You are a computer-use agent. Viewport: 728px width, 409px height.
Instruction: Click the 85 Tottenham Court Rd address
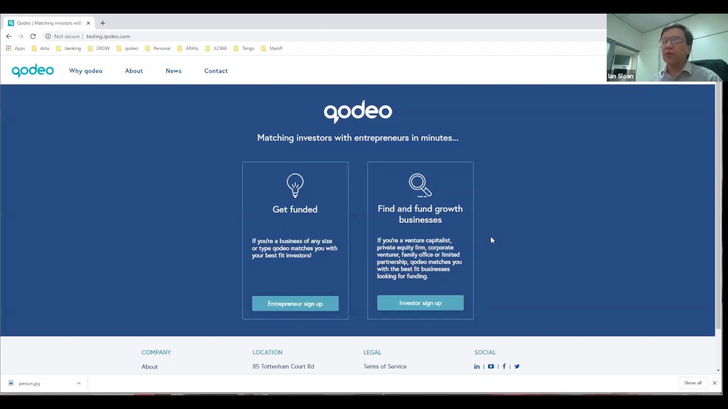tap(283, 366)
